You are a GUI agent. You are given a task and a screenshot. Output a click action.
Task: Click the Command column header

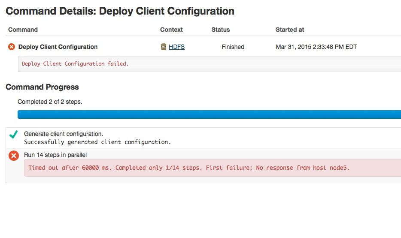click(23, 30)
